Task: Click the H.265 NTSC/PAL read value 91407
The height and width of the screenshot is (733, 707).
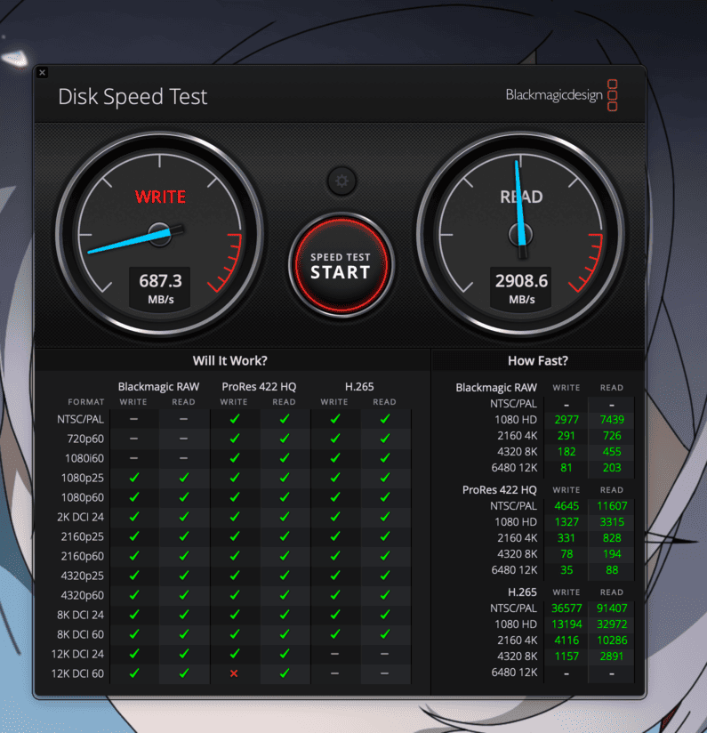Action: tap(611, 608)
